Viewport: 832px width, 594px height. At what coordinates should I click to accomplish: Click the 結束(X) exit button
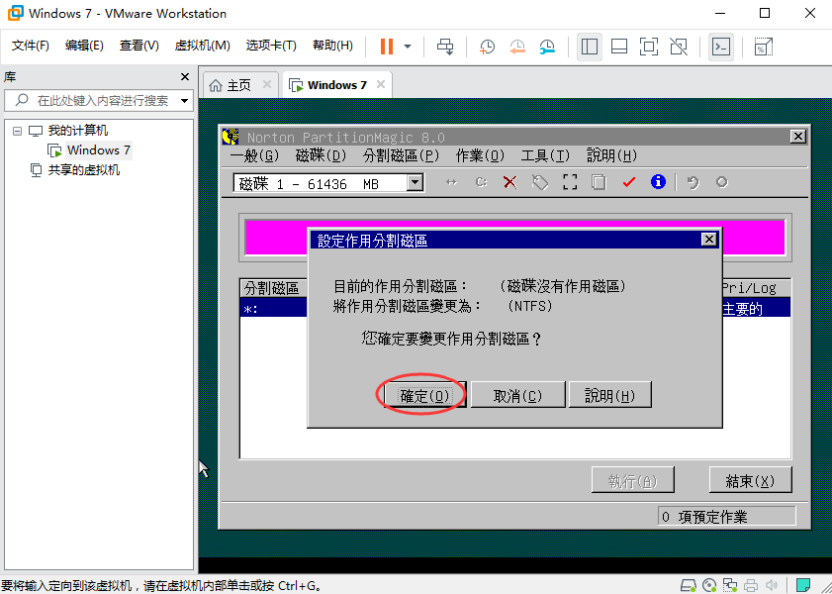750,481
